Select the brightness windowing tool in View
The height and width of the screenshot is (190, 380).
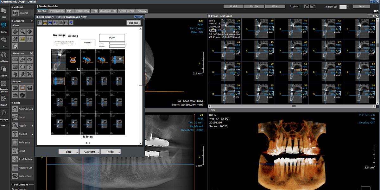pos(29,32)
